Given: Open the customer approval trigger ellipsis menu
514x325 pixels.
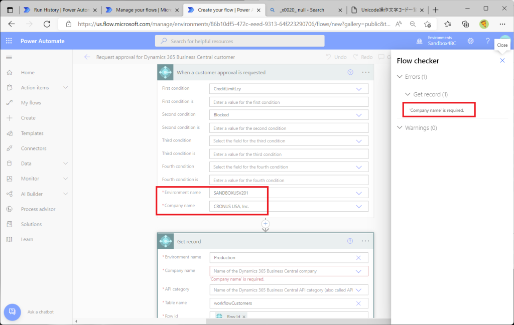Looking at the screenshot, I should (366, 72).
